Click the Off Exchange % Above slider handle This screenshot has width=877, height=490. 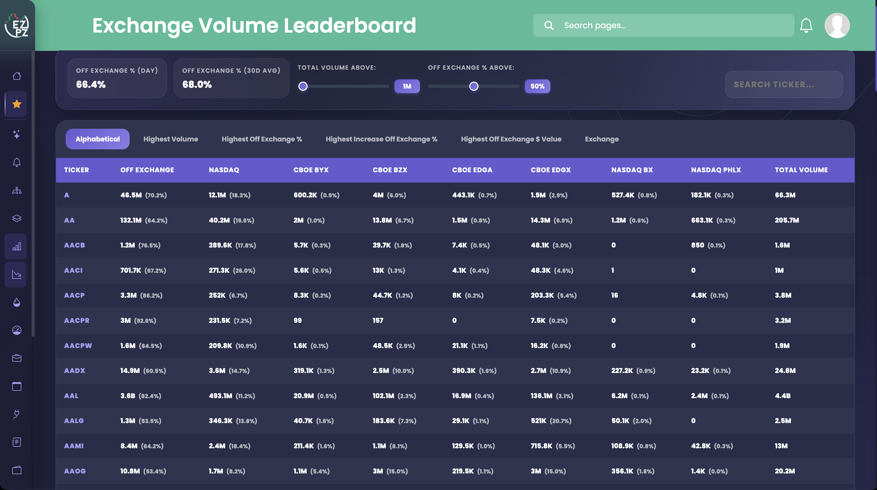(474, 86)
